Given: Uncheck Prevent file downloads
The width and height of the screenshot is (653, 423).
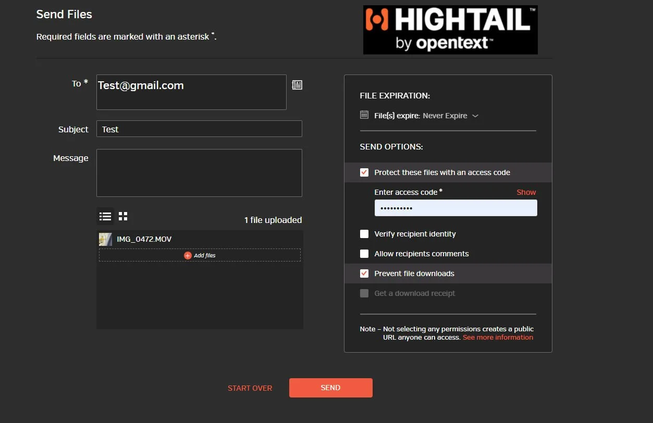Looking at the screenshot, I should (364, 273).
